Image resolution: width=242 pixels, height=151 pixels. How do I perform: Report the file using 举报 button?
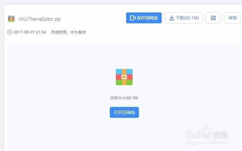coord(232,18)
